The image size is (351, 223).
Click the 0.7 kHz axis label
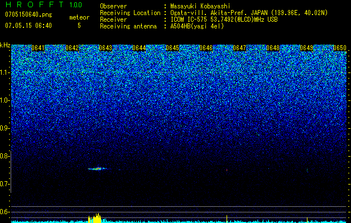[4, 184]
